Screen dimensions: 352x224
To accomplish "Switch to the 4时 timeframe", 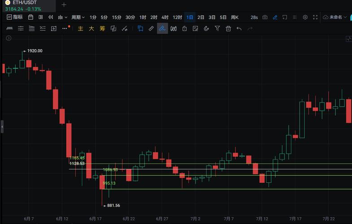I will point(165,17).
